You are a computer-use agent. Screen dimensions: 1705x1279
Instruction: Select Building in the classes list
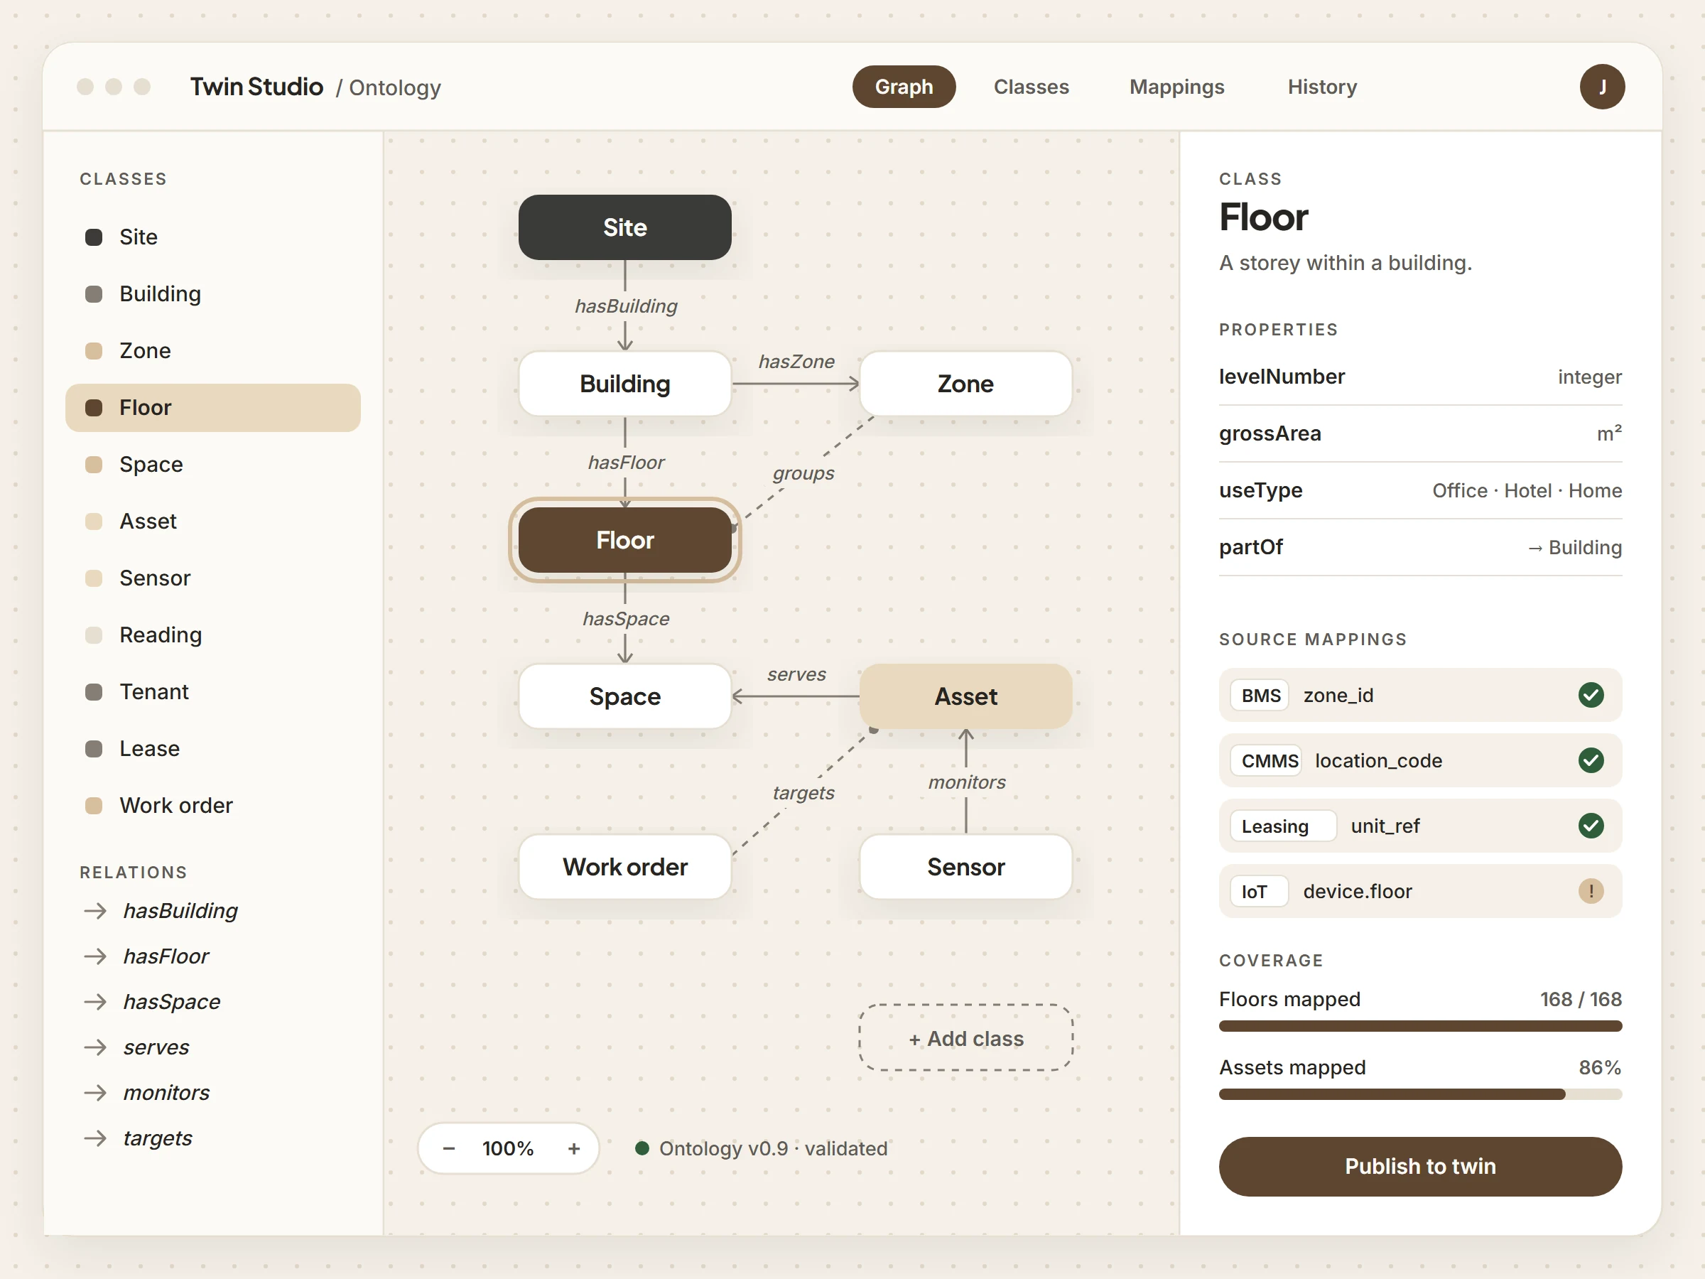(212, 294)
